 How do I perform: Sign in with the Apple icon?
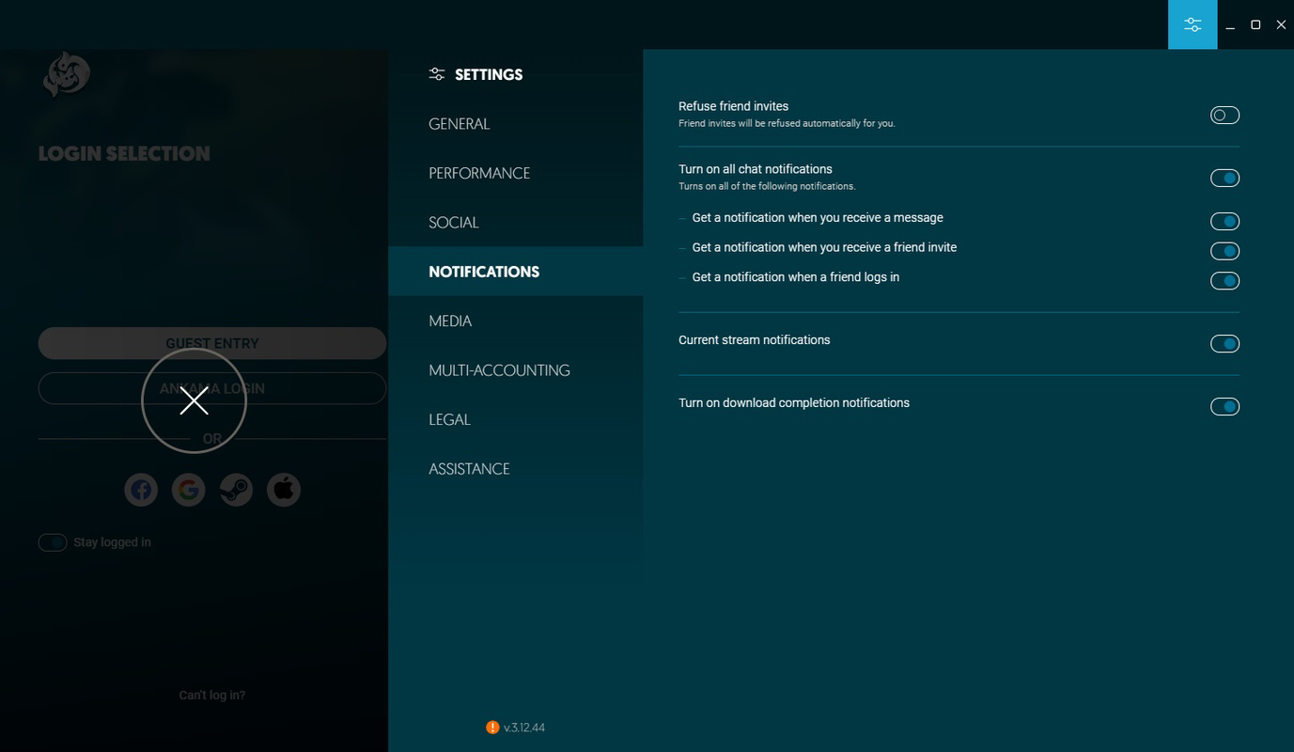pyautogui.click(x=284, y=490)
